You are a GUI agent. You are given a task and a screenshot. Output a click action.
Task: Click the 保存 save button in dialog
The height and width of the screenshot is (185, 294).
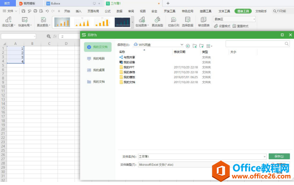[x=279, y=156]
